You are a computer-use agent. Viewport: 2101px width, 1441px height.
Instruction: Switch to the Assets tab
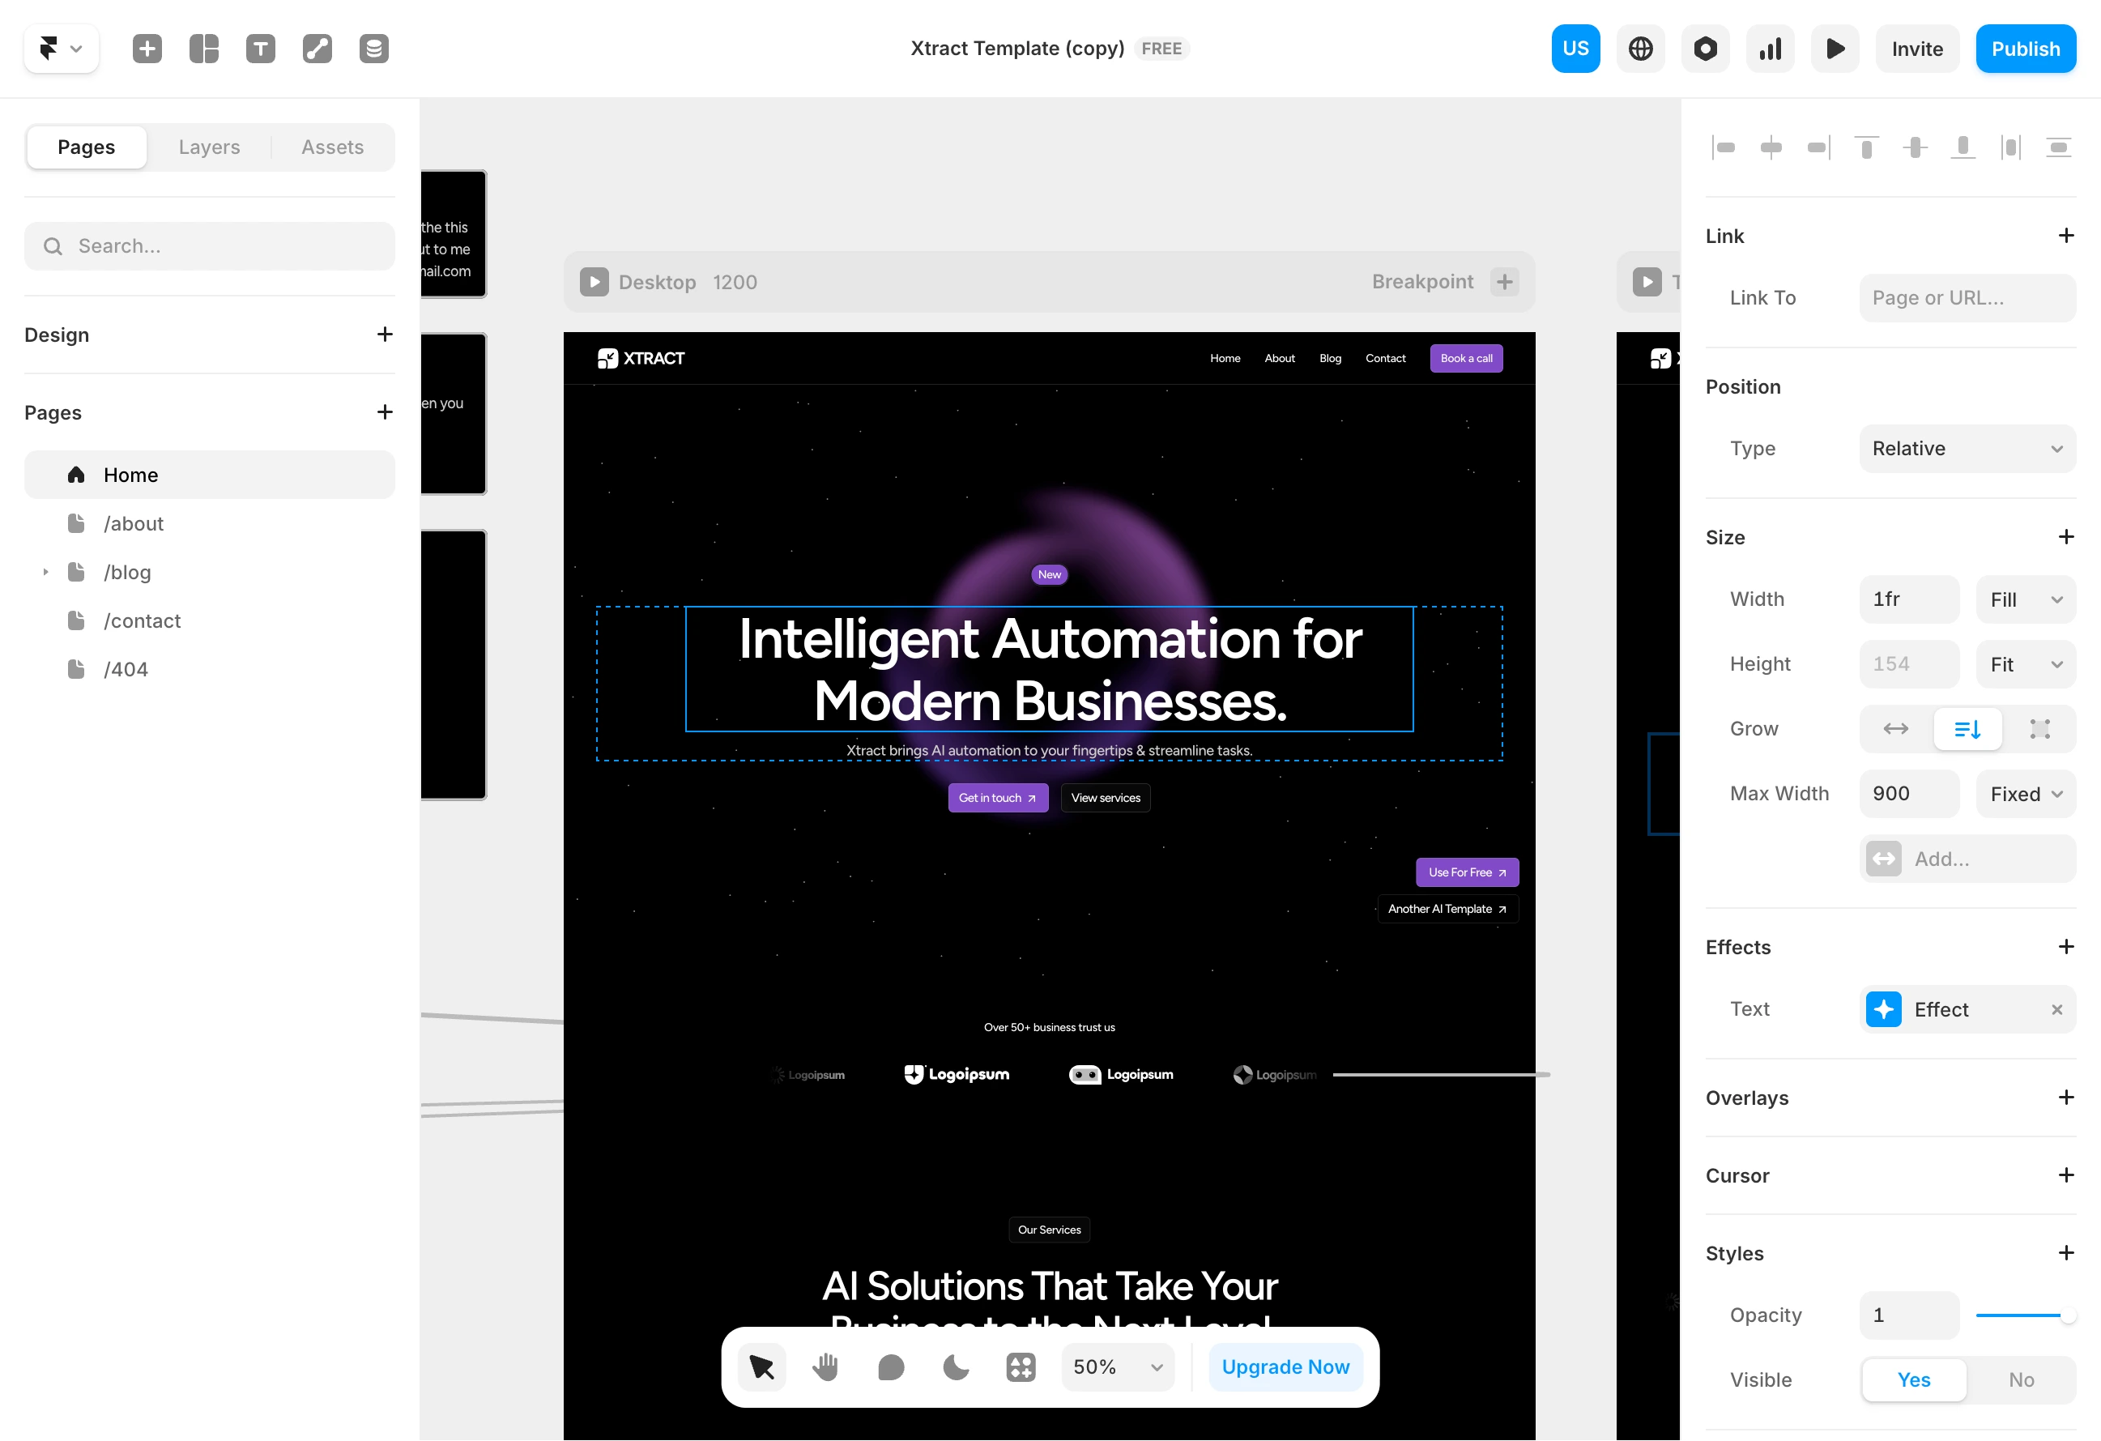tap(332, 147)
